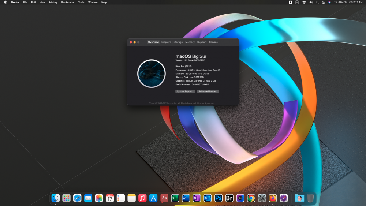The width and height of the screenshot is (366, 206).
Task: Click the Software Update button
Action: (x=208, y=91)
